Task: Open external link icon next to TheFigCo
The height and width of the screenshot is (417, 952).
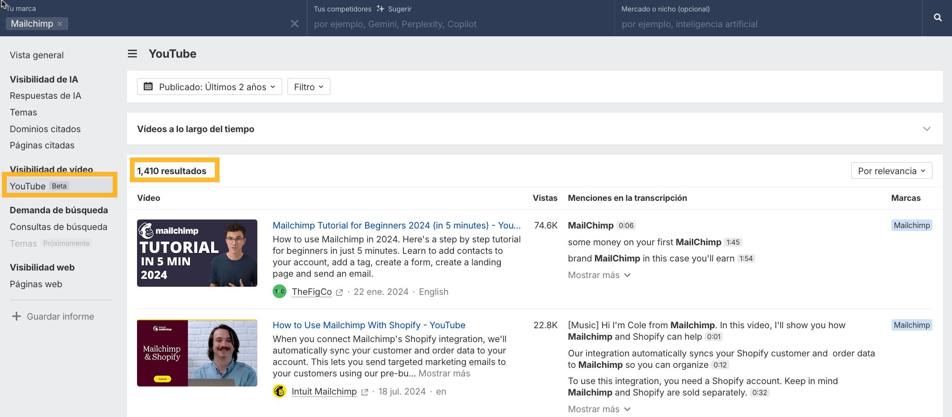Action: (x=339, y=292)
